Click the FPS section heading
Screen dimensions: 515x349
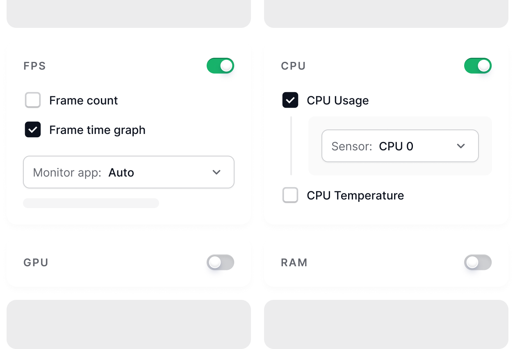pos(35,66)
